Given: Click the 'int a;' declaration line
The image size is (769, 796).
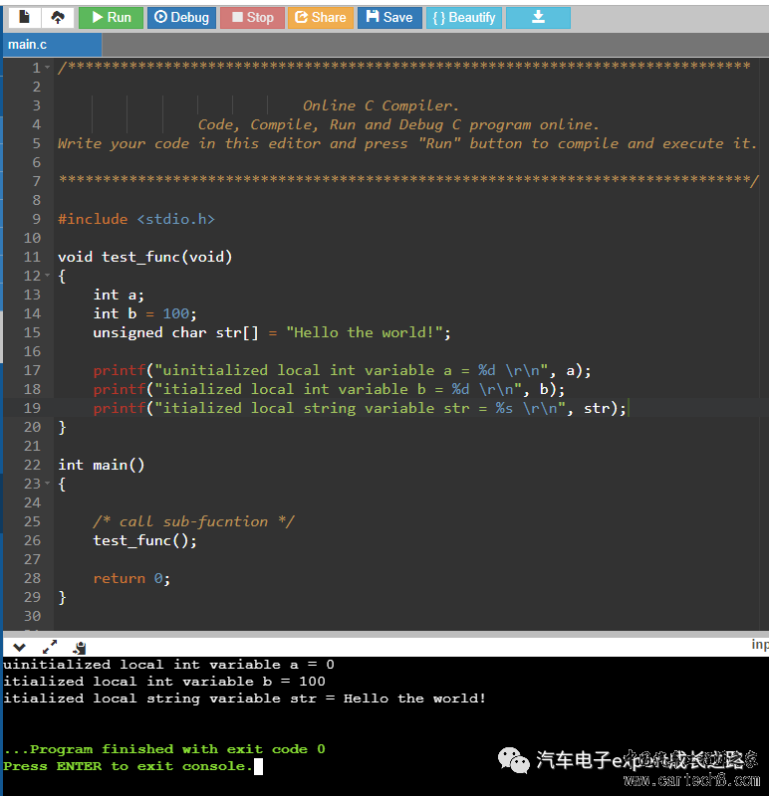Looking at the screenshot, I should (119, 295).
